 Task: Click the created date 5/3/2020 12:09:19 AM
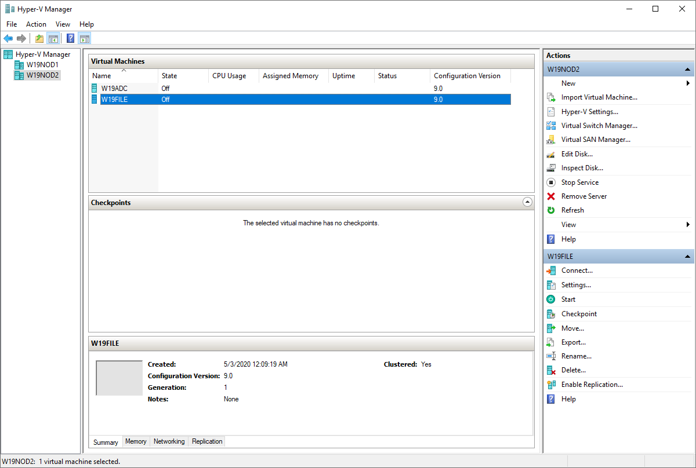(x=256, y=364)
